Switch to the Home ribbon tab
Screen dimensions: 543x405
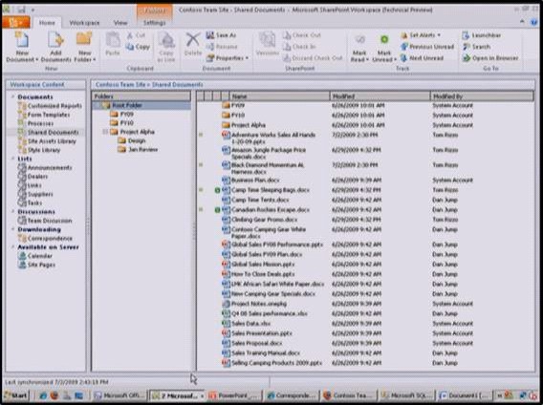(x=47, y=23)
